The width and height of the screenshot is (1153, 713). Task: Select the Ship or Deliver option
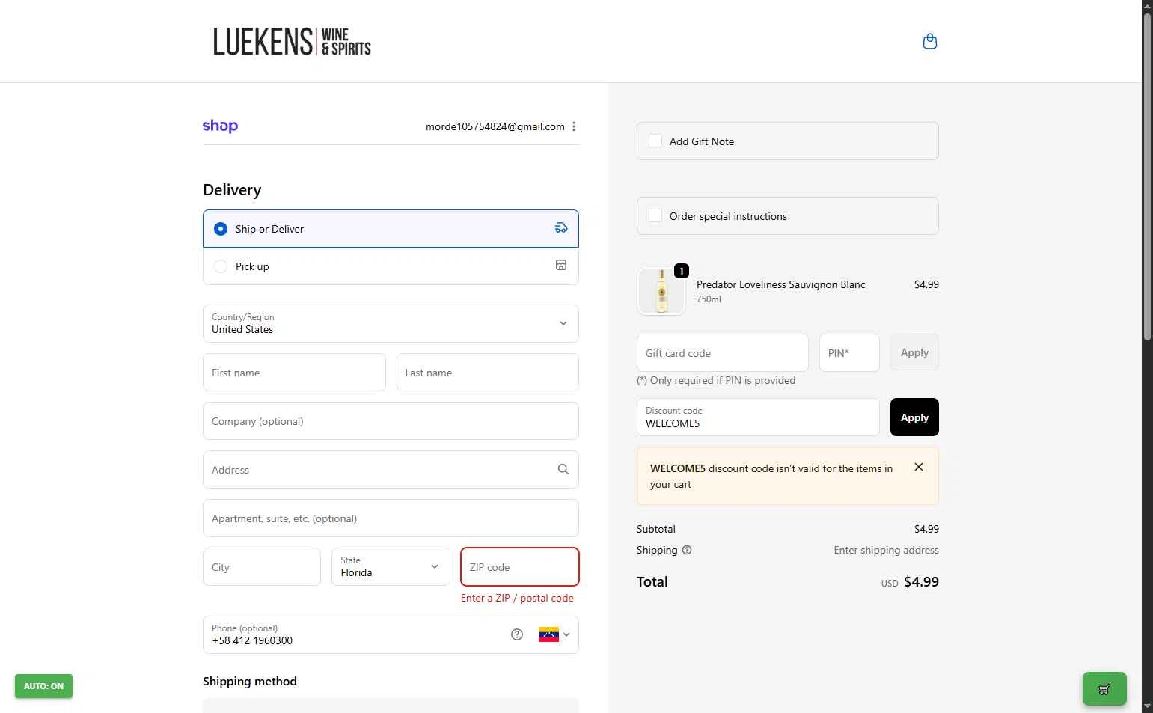(391, 229)
